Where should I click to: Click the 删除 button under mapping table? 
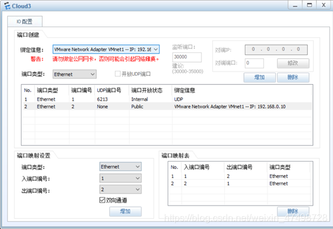(x=293, y=211)
